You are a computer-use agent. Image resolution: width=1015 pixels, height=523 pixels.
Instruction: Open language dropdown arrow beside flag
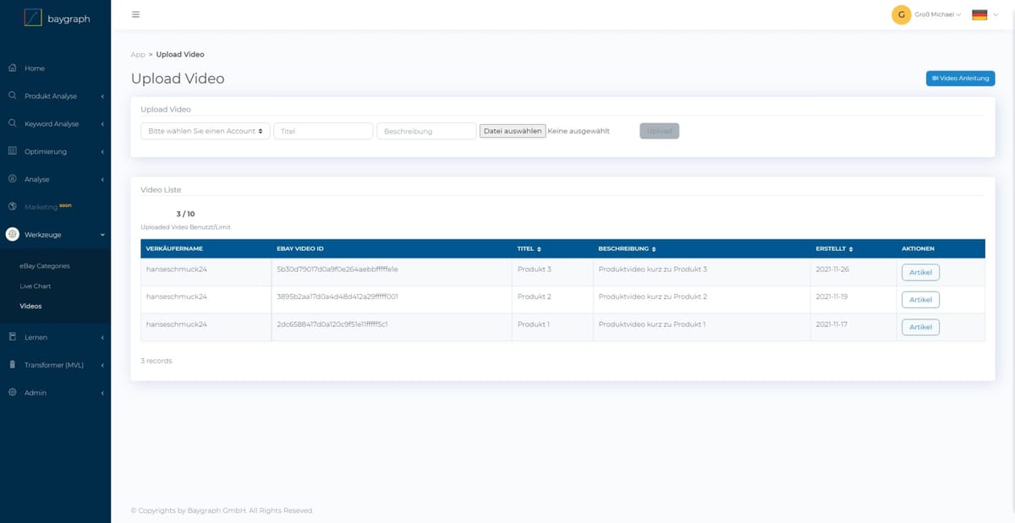[x=996, y=14]
